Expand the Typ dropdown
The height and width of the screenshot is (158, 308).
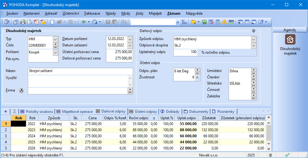pos(55,39)
